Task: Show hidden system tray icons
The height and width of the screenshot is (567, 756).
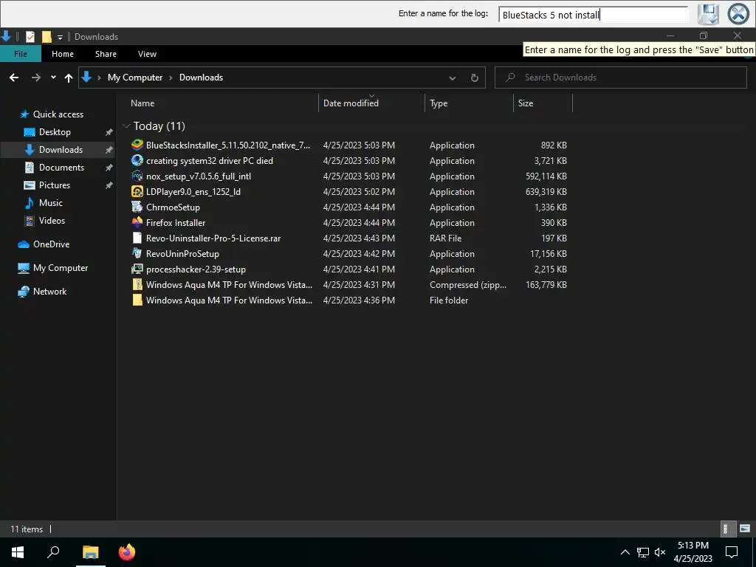Action: click(x=625, y=552)
